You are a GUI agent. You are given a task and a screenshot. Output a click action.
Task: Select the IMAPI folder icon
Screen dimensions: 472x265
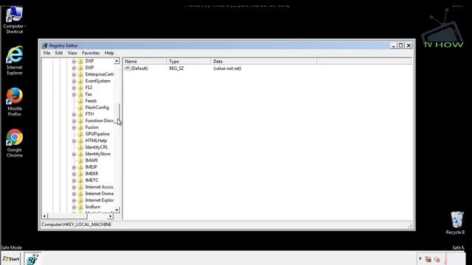80,160
